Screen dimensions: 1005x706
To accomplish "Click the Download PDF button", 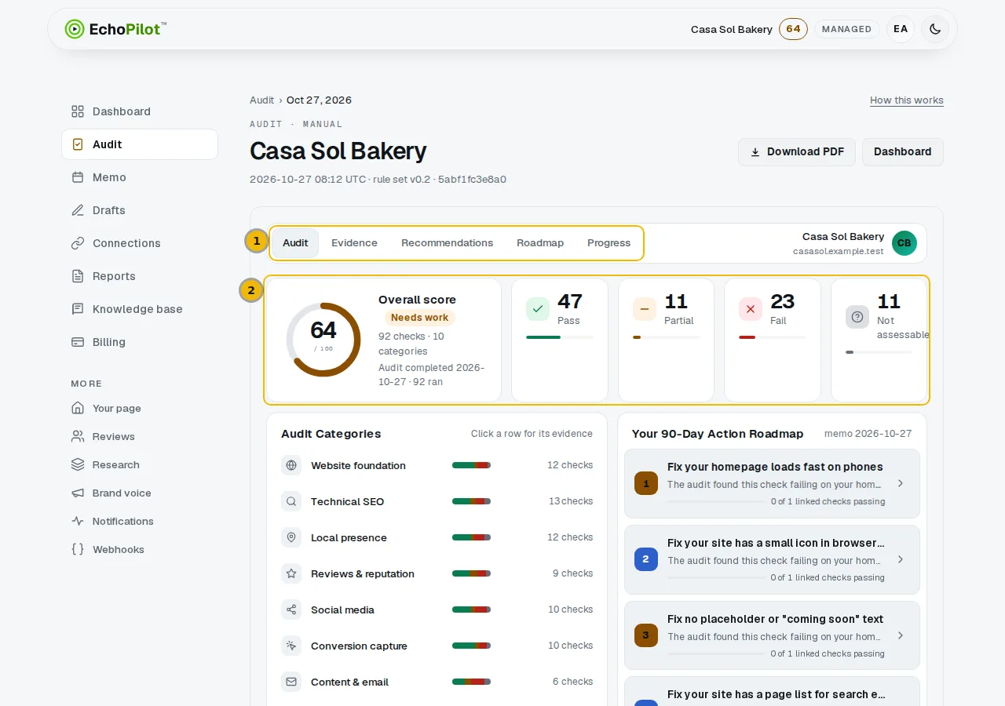I will 797,152.
